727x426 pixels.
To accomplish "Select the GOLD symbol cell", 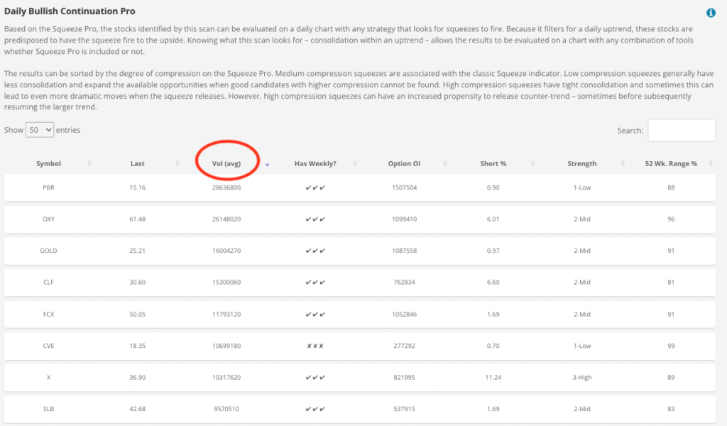I will [x=49, y=251].
